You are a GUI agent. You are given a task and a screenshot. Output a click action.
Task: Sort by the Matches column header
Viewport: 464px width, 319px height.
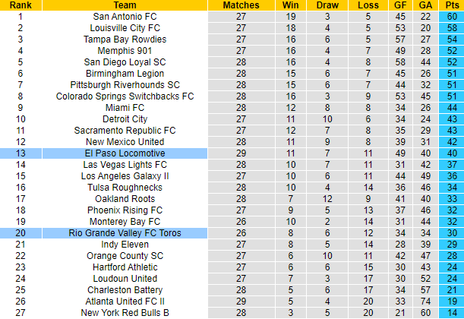coord(241,5)
